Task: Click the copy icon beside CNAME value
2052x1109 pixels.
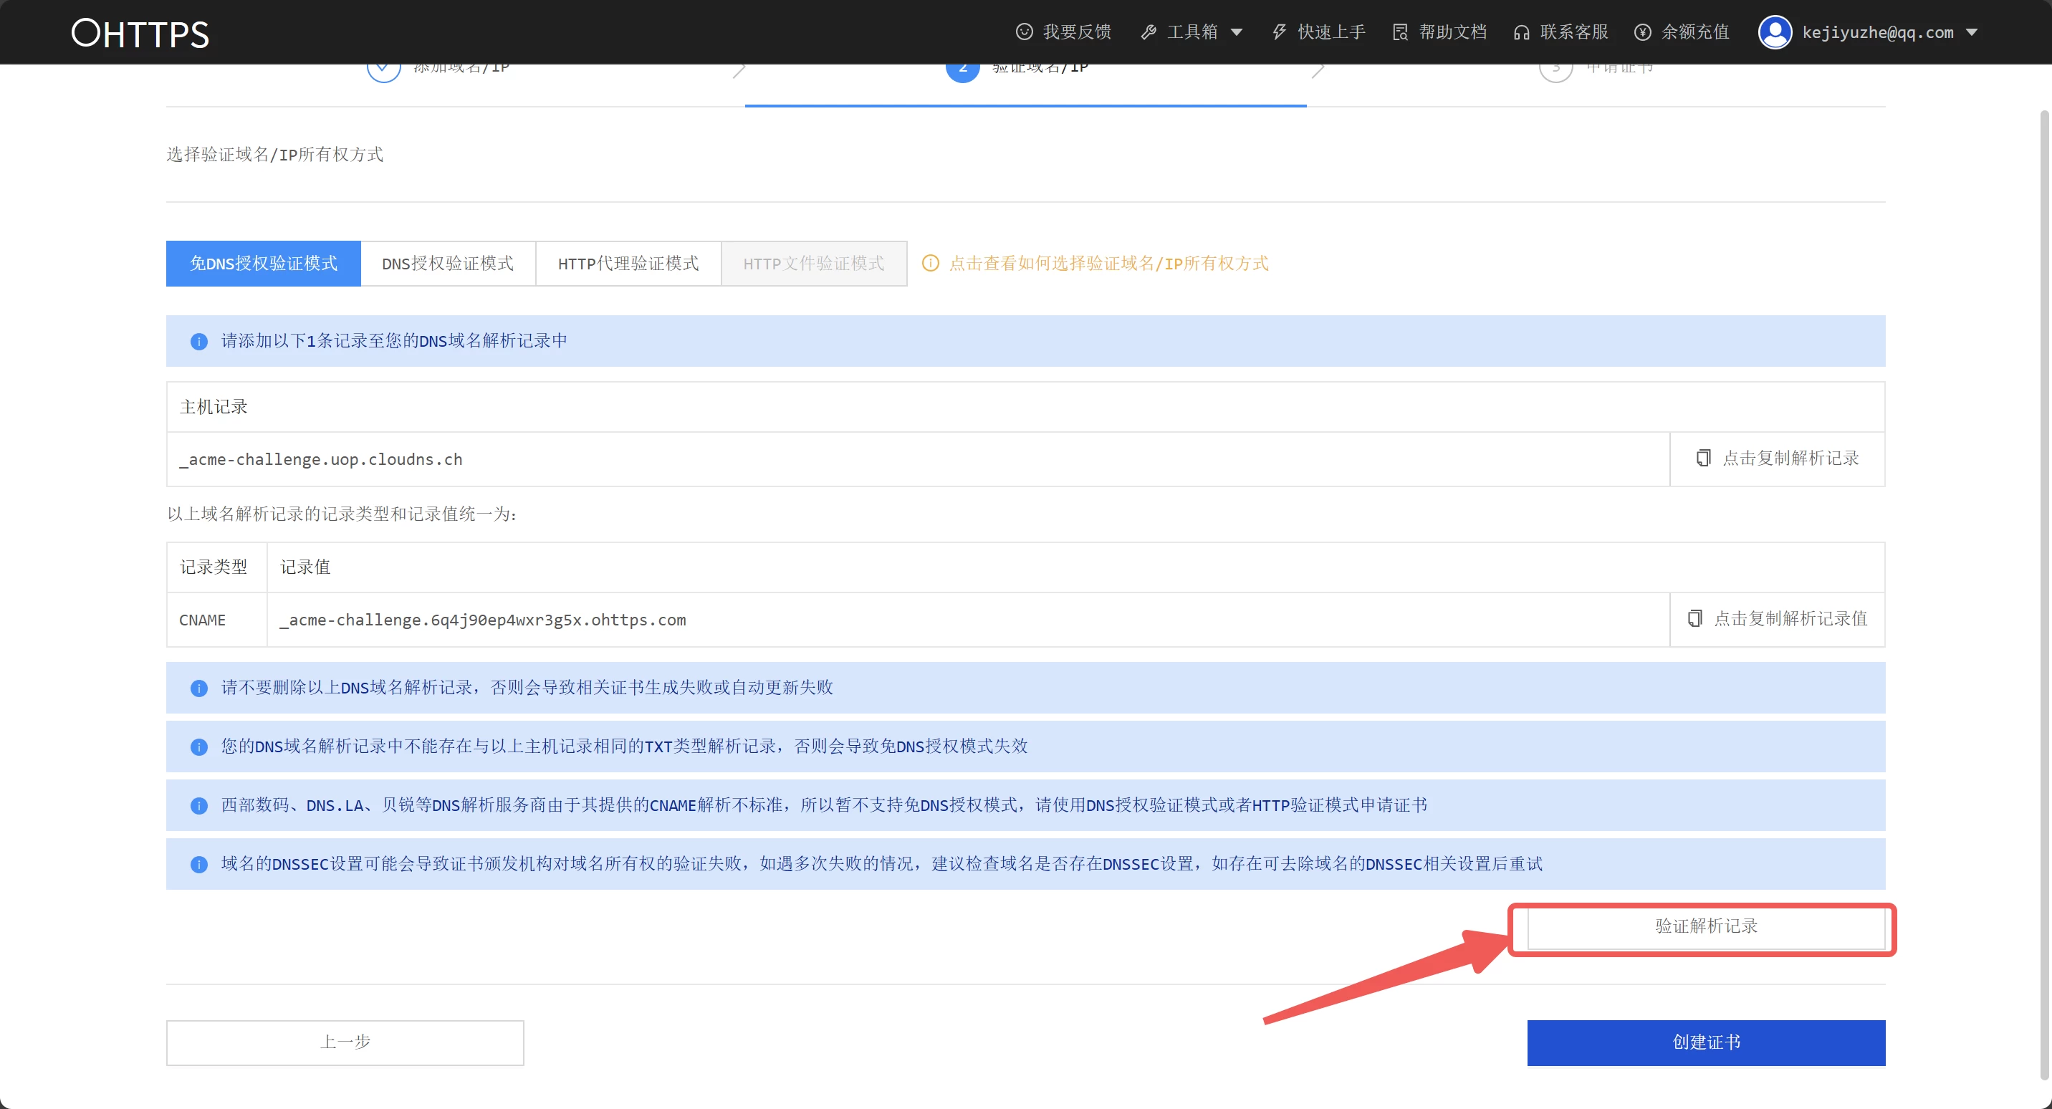Action: [1694, 618]
